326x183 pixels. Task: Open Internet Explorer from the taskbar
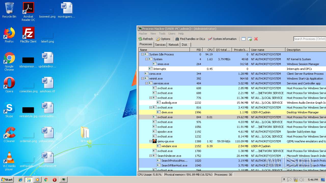pos(20,180)
